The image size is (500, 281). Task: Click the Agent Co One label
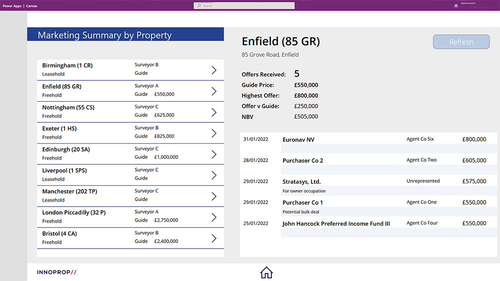point(421,202)
